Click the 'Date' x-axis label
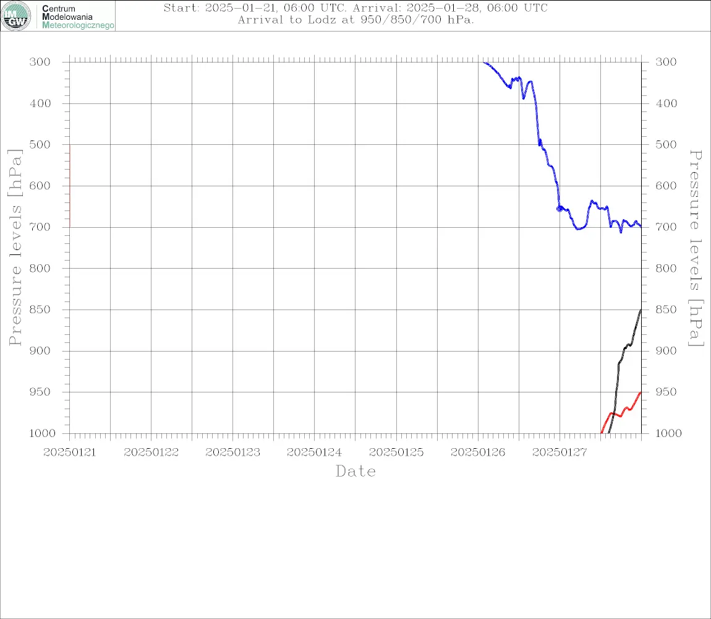This screenshot has width=711, height=619. pyautogui.click(x=355, y=471)
